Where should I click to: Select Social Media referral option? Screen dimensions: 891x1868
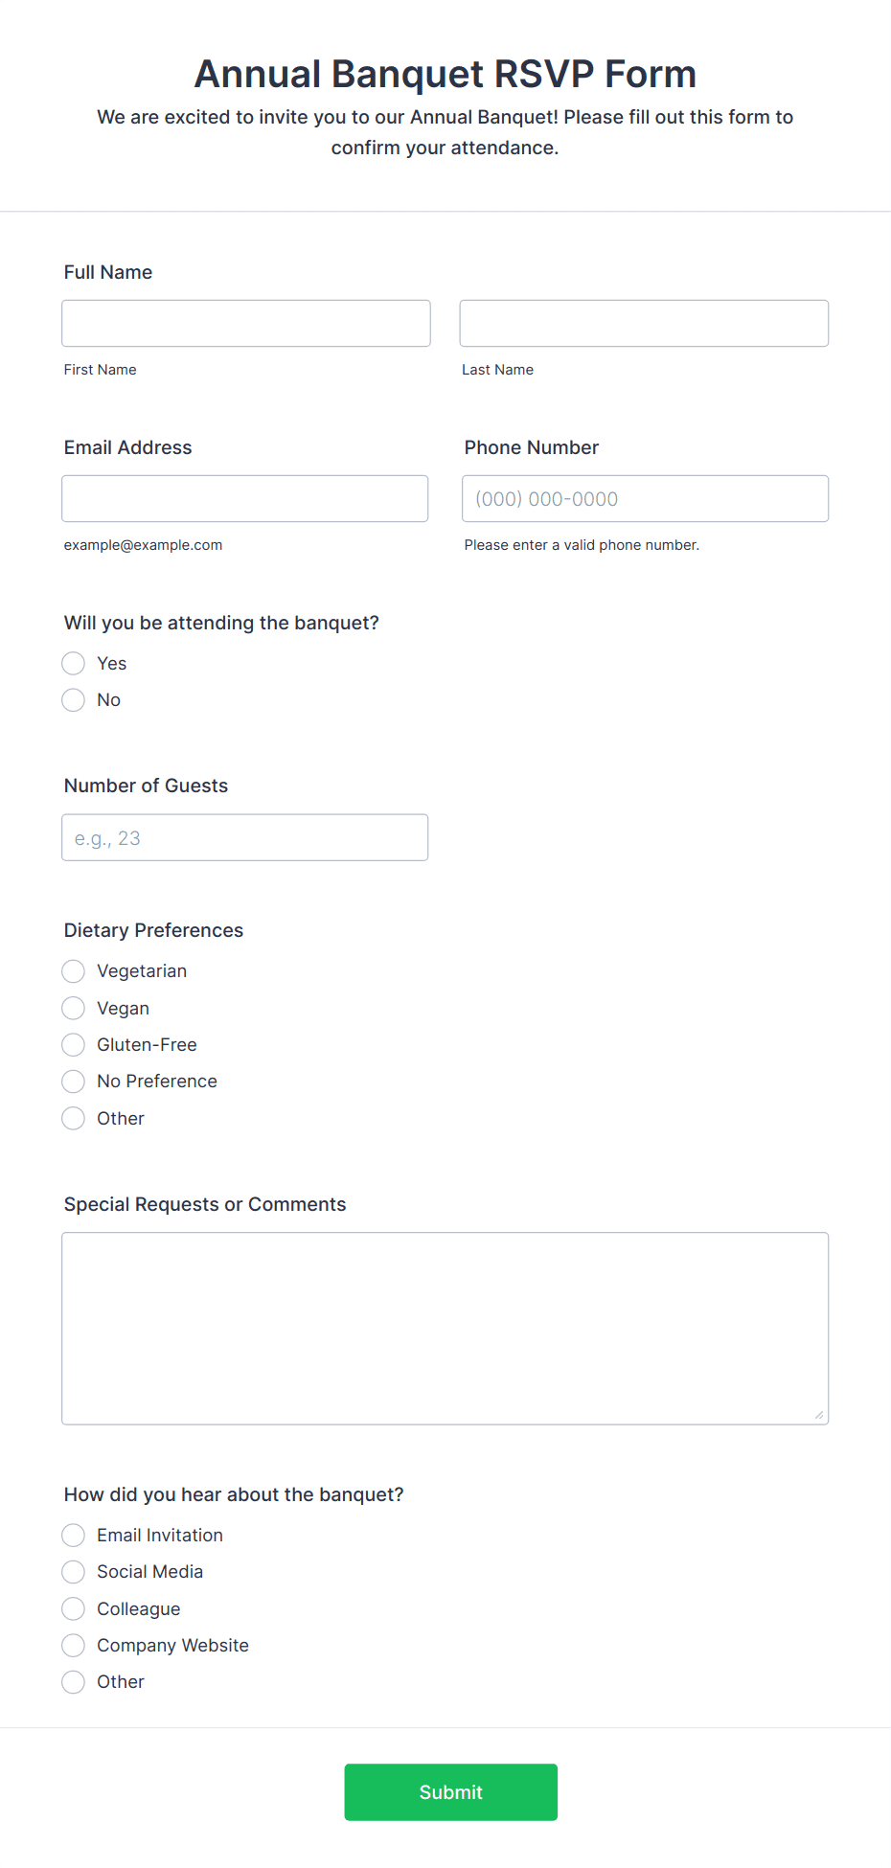73,1571
